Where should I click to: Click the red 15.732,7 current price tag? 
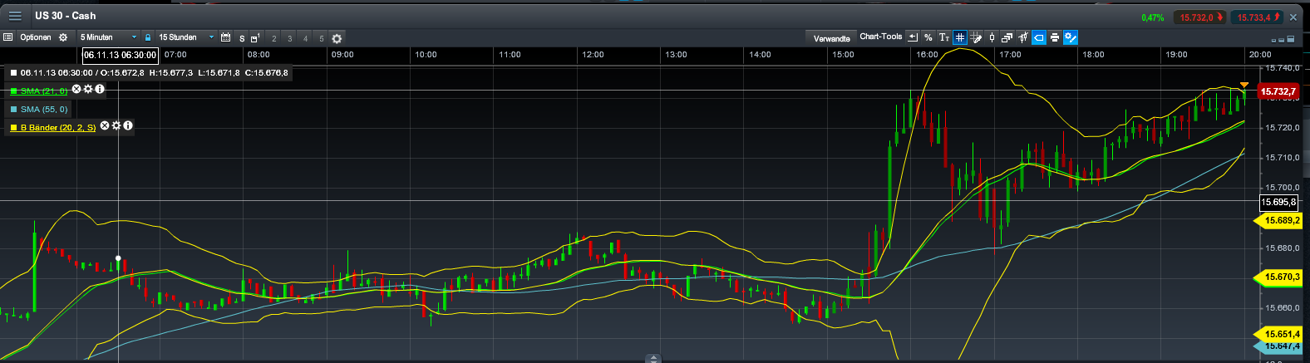(1278, 92)
